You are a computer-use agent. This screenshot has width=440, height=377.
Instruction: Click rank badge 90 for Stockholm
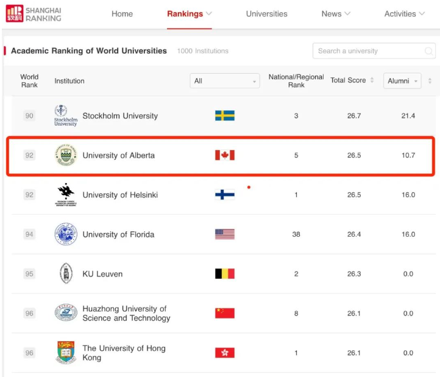[x=29, y=116]
